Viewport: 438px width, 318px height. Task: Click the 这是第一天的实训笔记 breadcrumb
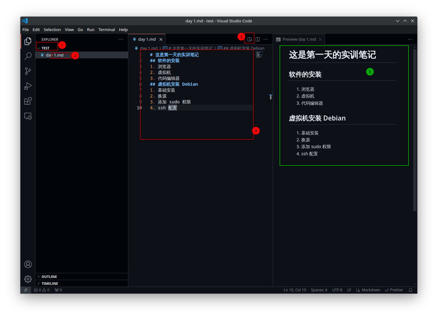pyautogui.click(x=188, y=48)
